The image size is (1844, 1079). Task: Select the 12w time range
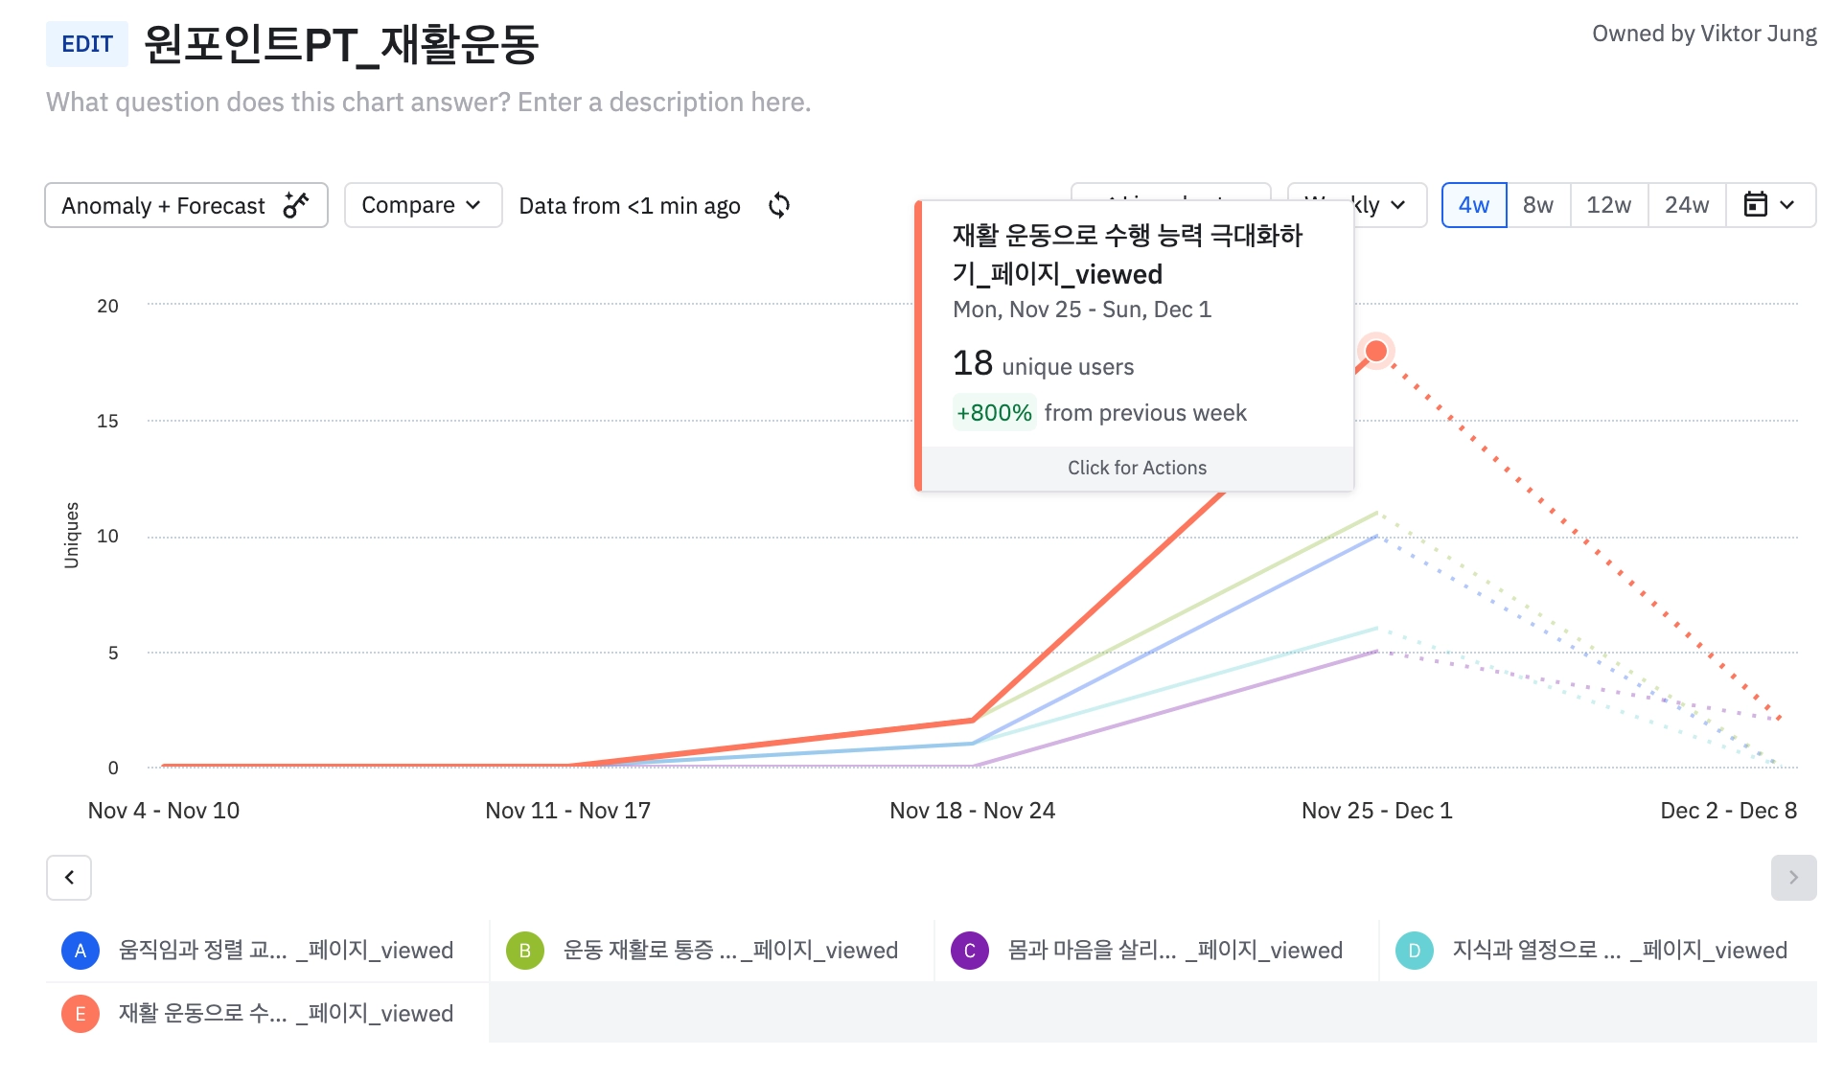[x=1608, y=205]
